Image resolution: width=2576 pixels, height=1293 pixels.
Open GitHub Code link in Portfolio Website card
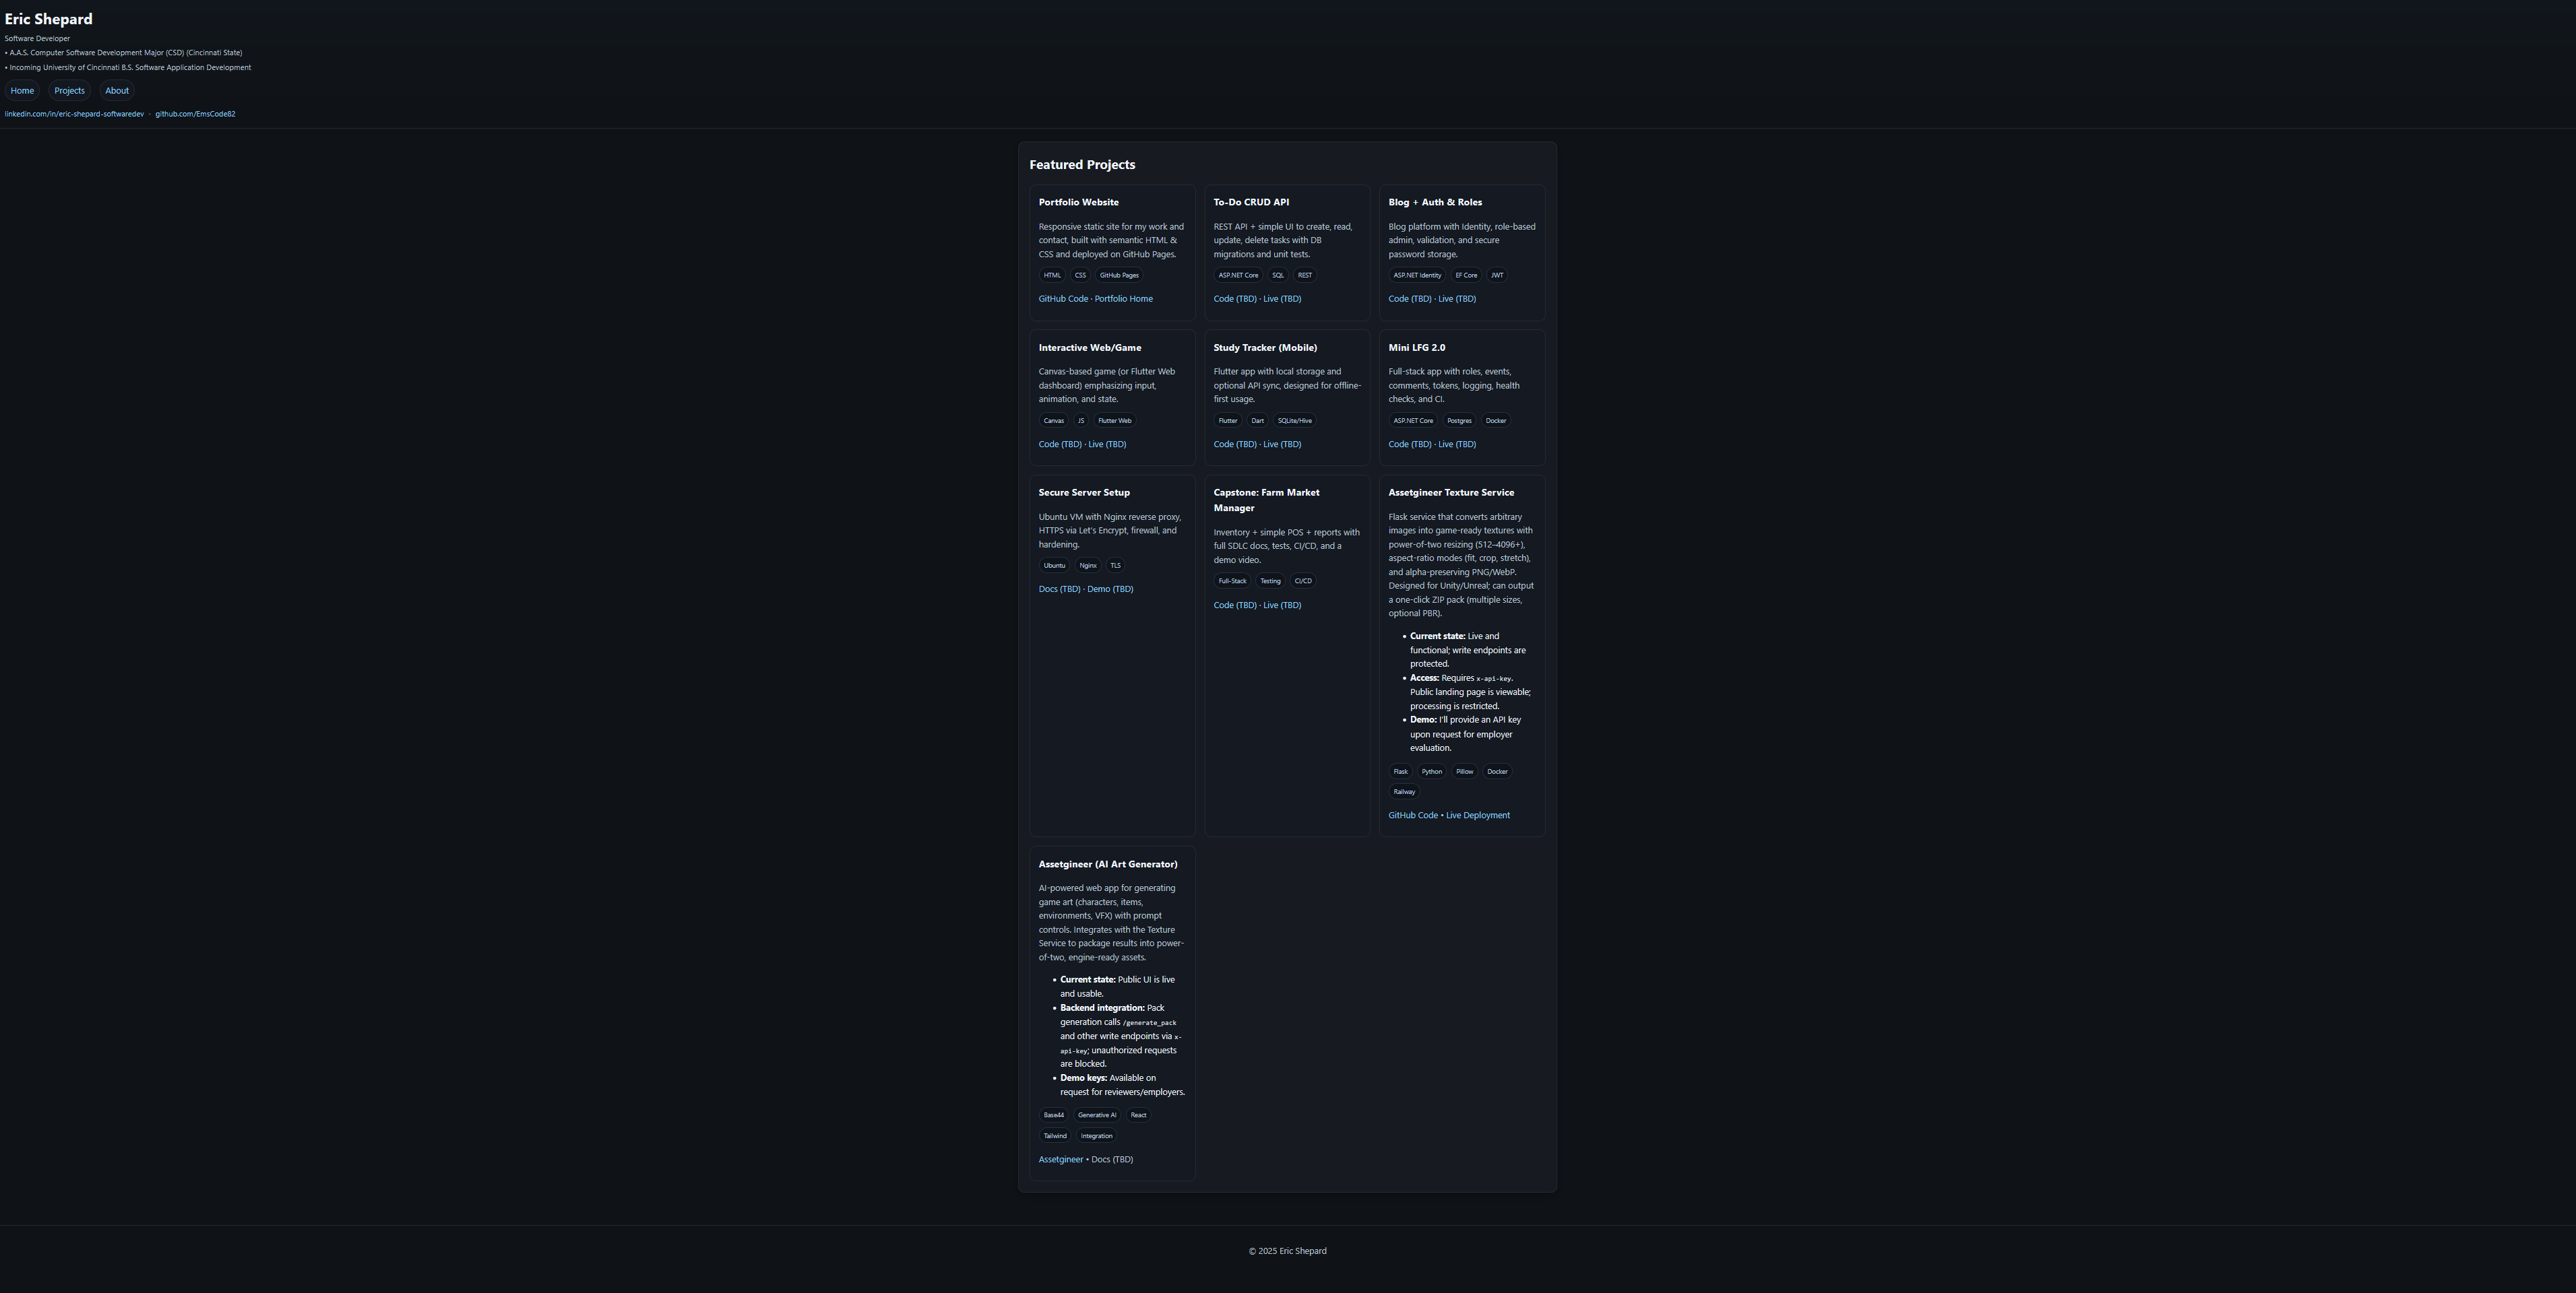coord(1063,299)
